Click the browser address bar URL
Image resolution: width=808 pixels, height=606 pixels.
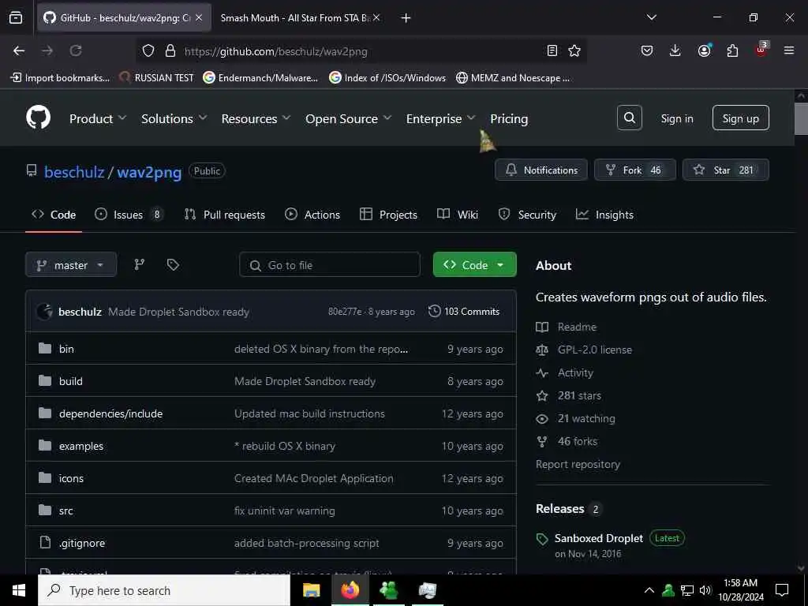tap(276, 51)
